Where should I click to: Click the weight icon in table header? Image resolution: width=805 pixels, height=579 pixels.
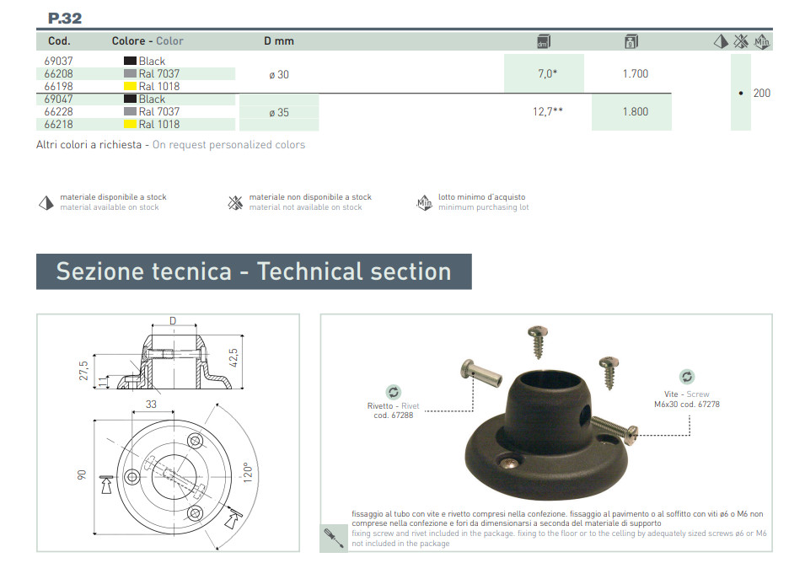coord(631,41)
